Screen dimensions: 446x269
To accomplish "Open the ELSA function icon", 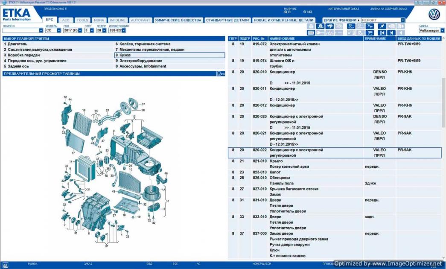I will pos(351,26).
